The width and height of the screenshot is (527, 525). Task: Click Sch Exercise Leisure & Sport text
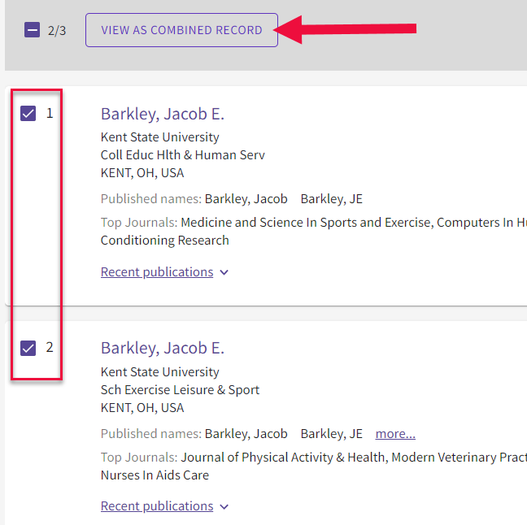pos(180,390)
